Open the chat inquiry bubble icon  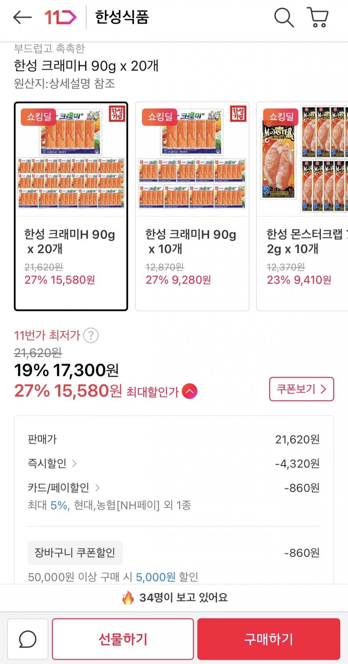[x=28, y=639]
